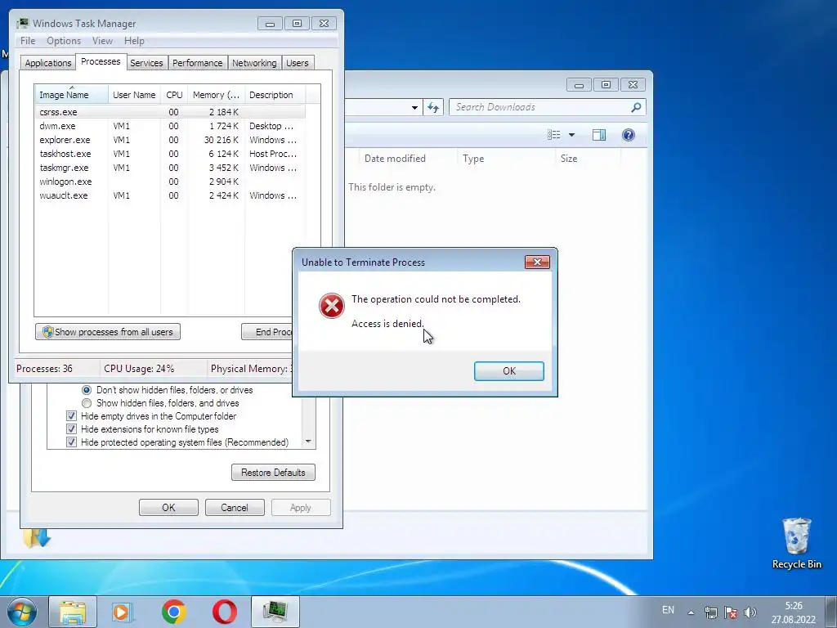Screen dimensions: 837x628
Task: Click the volume speaker tray icon
Action: coord(750,612)
